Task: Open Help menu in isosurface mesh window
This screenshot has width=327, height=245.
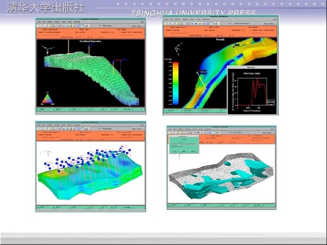Action: click(272, 129)
